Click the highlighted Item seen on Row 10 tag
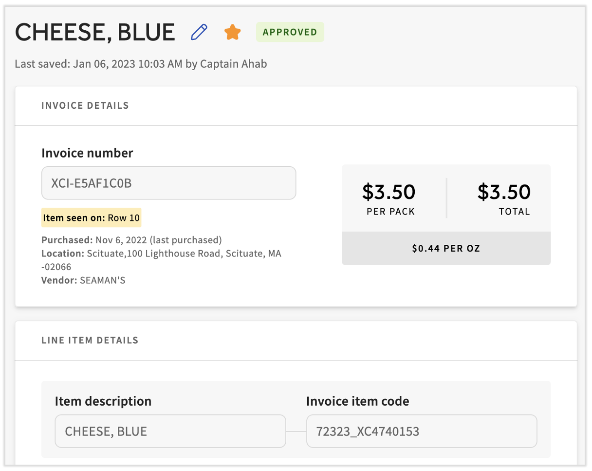Viewport: 592px width, 471px height. tap(92, 218)
